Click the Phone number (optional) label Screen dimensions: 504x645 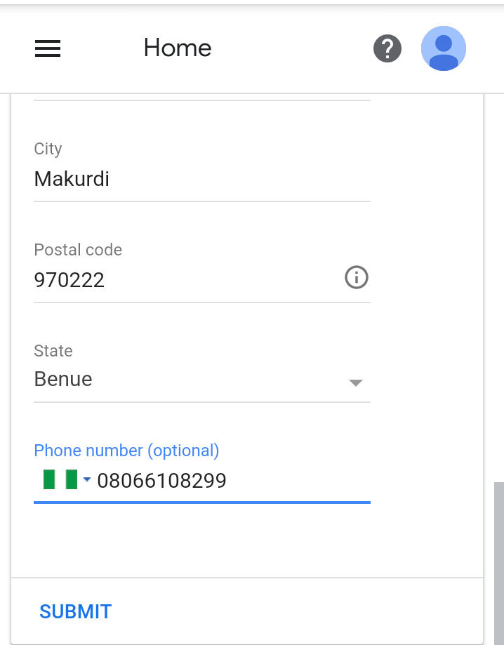[127, 451]
